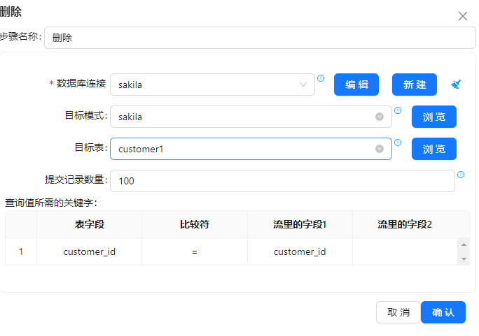Screen dimensions: 479x336
Task: Close the 删除 dialog with the X icon
Action: [462, 16]
